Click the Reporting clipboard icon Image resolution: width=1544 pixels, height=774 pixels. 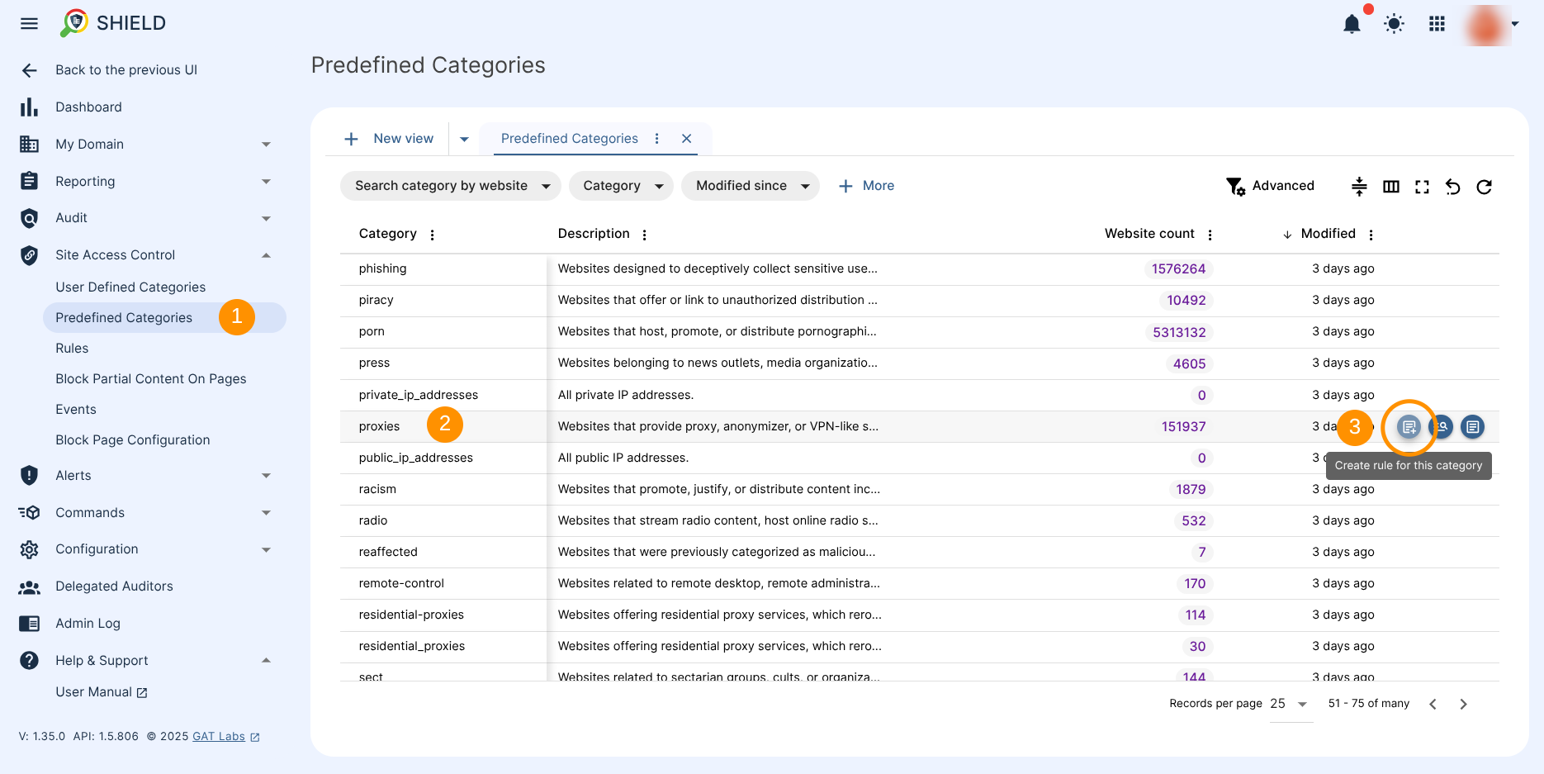[29, 181]
